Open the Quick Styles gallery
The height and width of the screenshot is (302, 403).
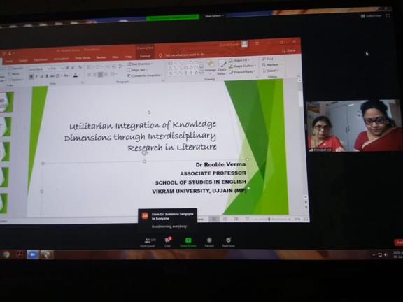pyautogui.click(x=222, y=68)
